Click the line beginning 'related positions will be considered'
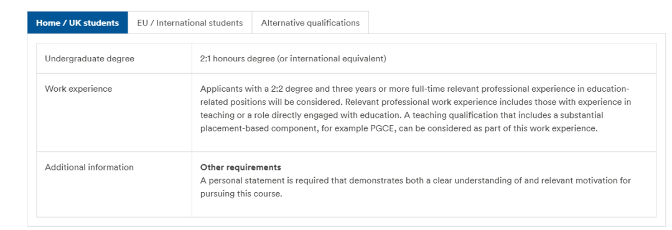672x230 pixels. tap(416, 102)
